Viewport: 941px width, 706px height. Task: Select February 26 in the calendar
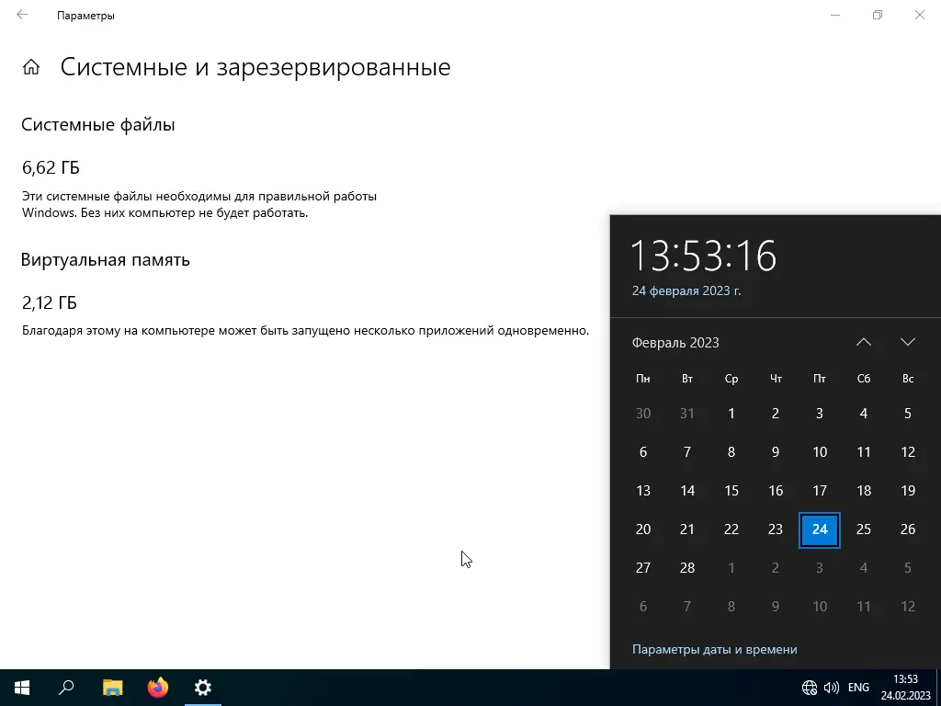point(907,529)
